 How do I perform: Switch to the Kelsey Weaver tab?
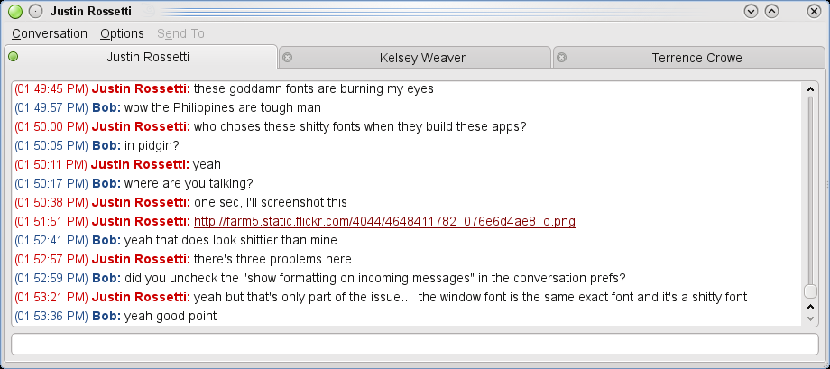[421, 58]
